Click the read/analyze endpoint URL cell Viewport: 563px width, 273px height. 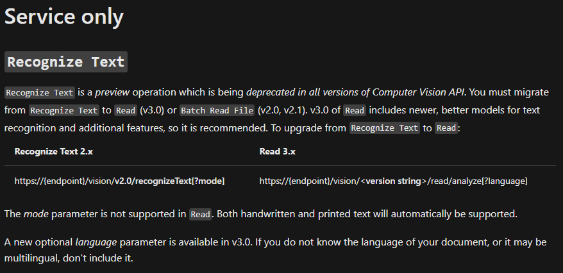(393, 181)
